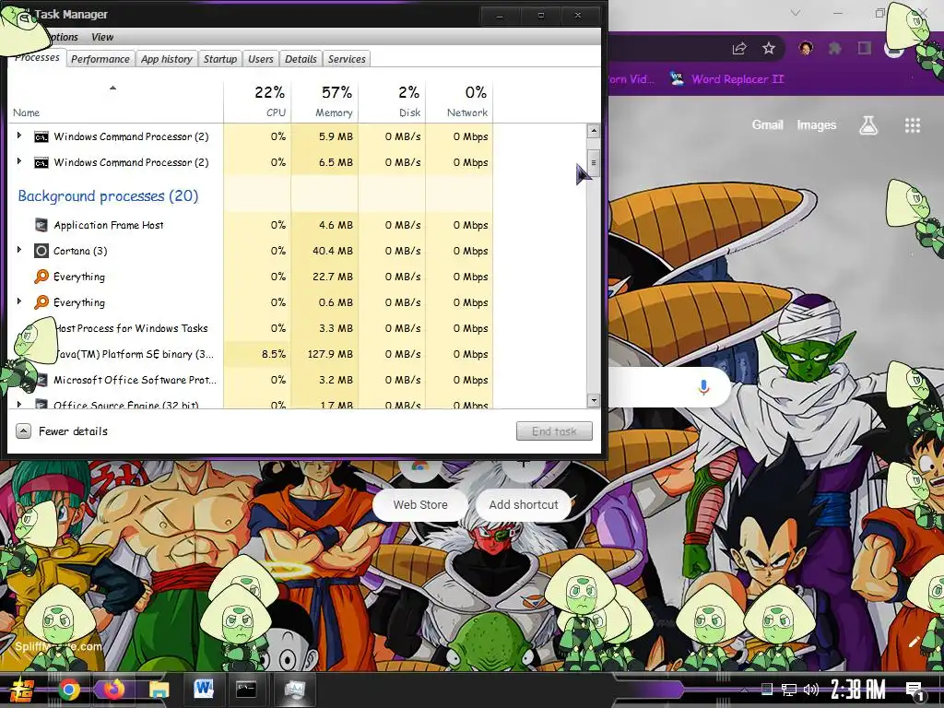Sort processes by the Disk column
The height and width of the screenshot is (708, 944).
[392, 101]
